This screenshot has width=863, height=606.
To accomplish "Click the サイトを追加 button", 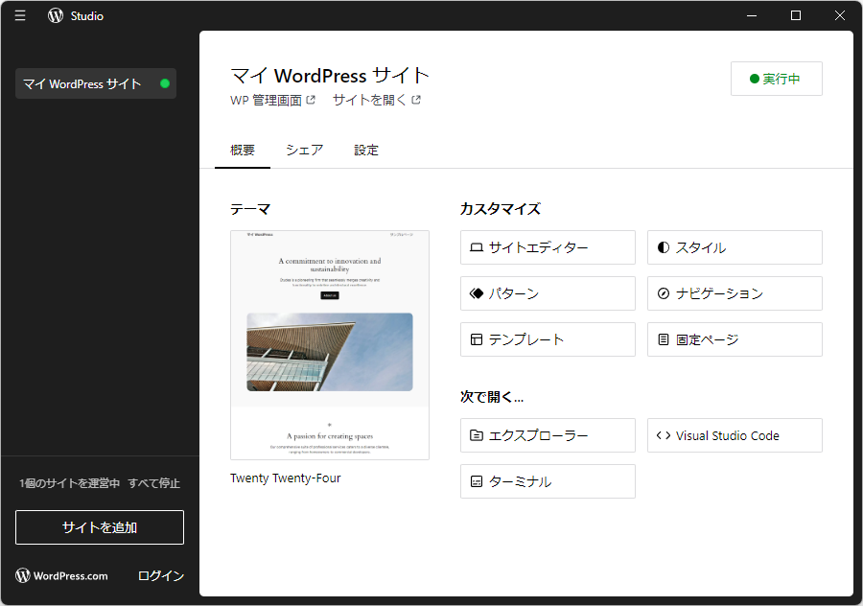I will click(99, 526).
